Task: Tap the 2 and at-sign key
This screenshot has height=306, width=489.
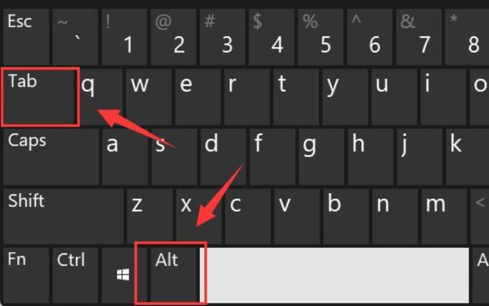Action: coord(174,37)
